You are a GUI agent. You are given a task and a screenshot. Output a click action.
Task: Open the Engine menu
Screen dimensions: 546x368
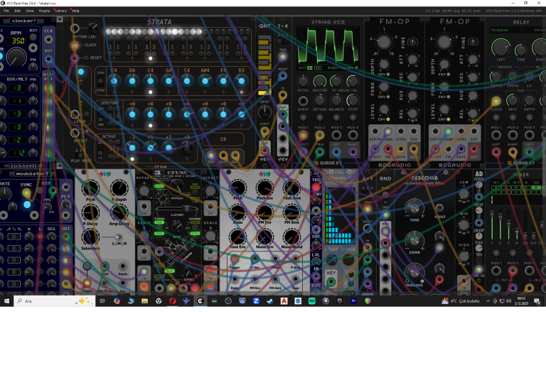(44, 11)
